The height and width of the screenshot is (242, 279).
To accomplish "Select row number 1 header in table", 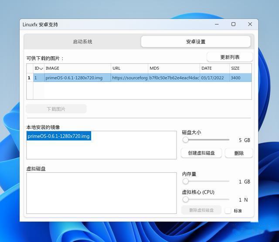I will pos(30,78).
